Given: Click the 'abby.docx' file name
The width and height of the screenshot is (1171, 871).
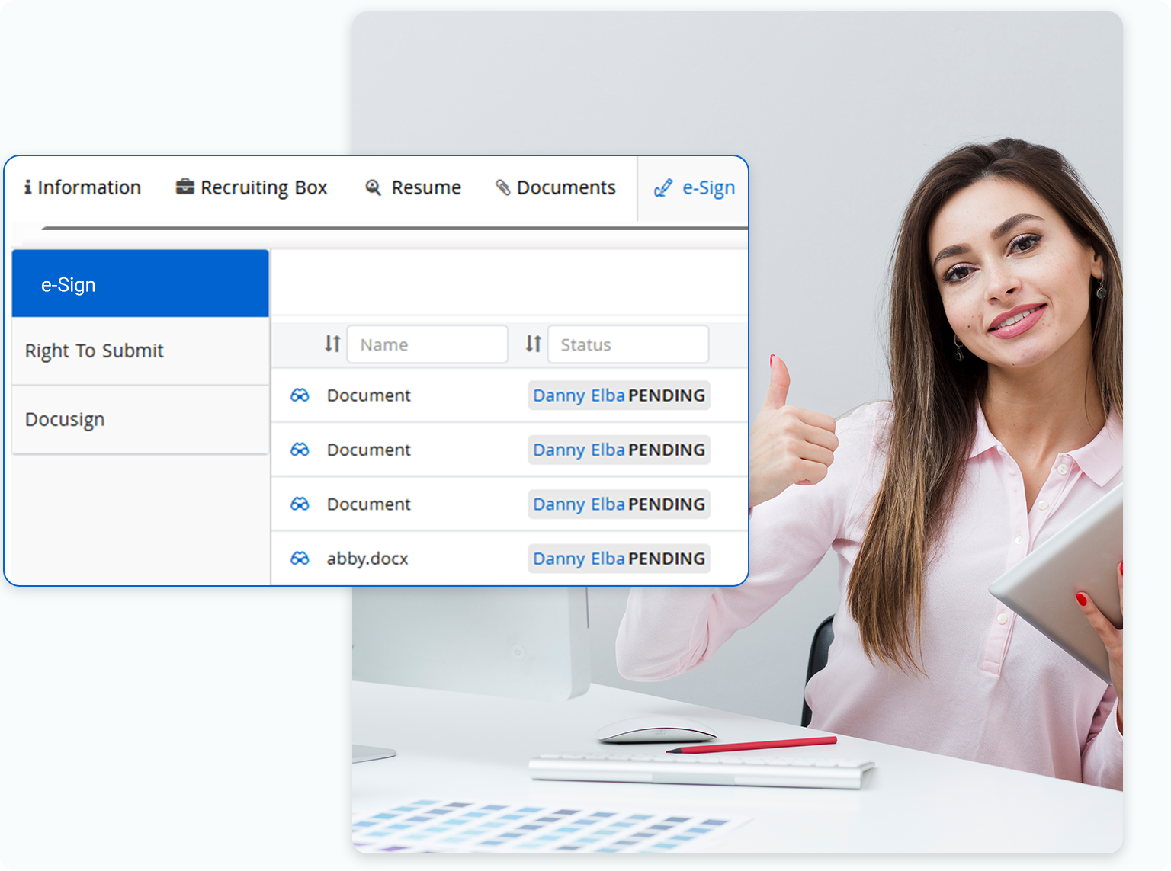Looking at the screenshot, I should (x=367, y=559).
